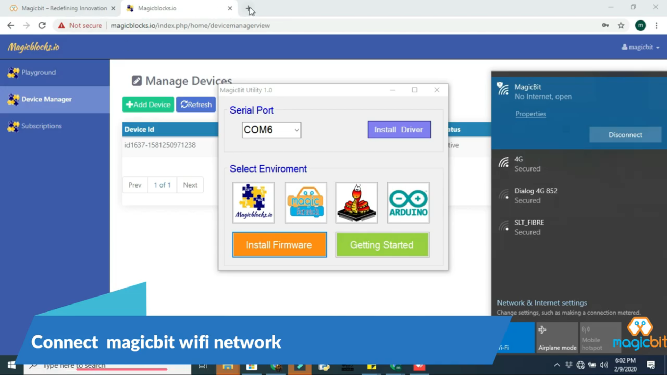
Task: Go to the Next page
Action: click(x=190, y=185)
